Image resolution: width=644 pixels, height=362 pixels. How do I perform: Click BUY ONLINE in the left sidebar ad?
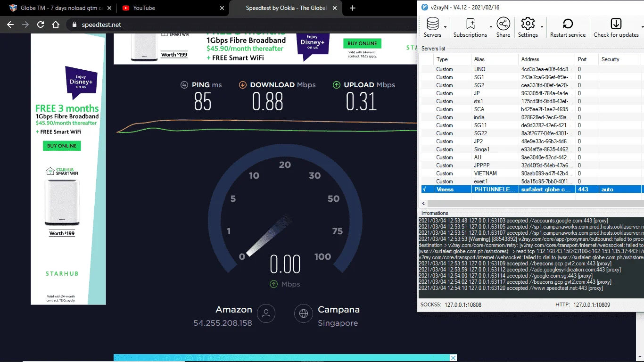62,146
